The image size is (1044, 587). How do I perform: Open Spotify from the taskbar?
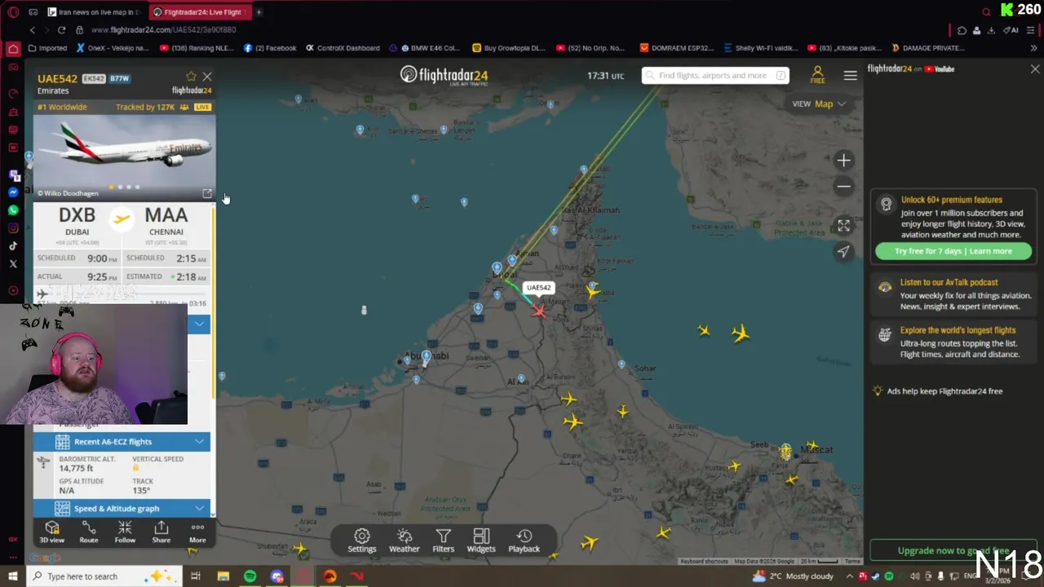(x=250, y=576)
